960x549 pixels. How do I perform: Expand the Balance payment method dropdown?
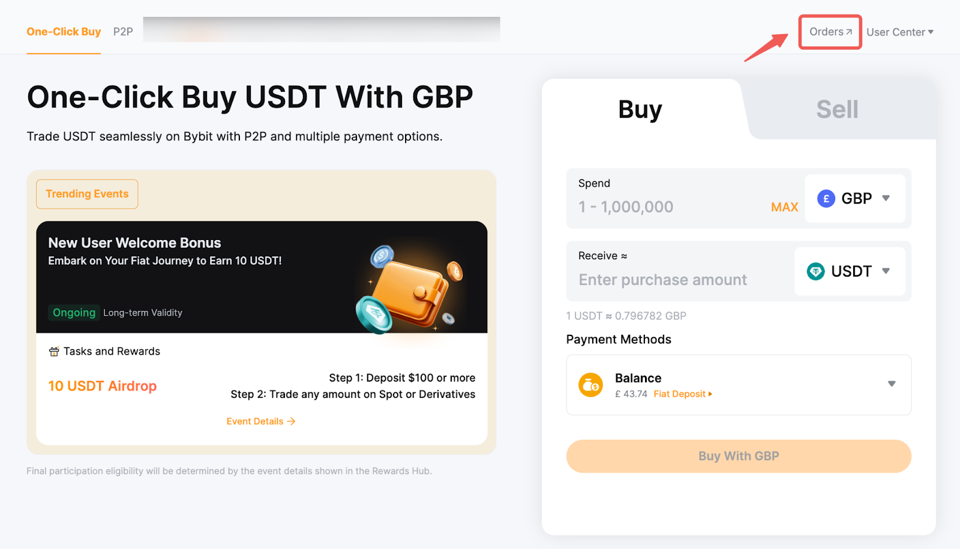coord(892,384)
